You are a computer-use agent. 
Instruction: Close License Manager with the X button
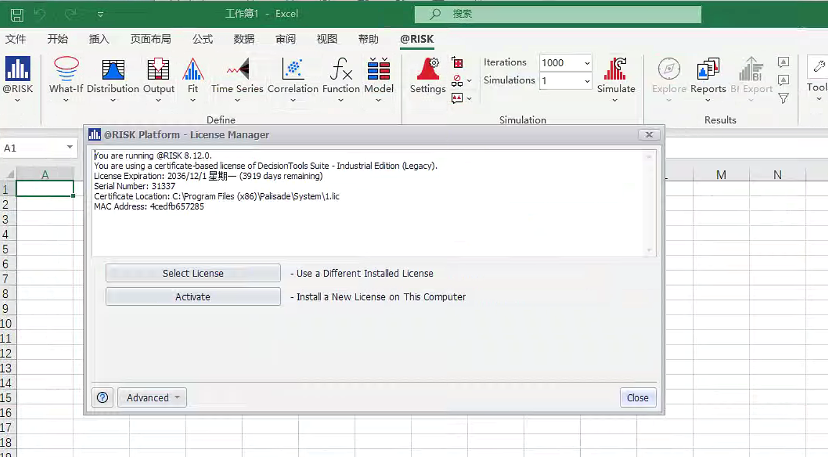tap(649, 135)
